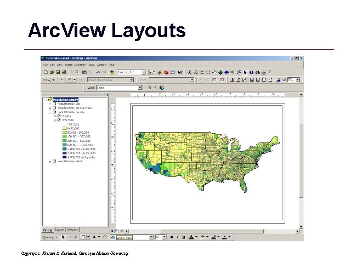The width and height of the screenshot is (351, 263).
Task: Click the Paste clipboard icon
Action: (x=84, y=72)
